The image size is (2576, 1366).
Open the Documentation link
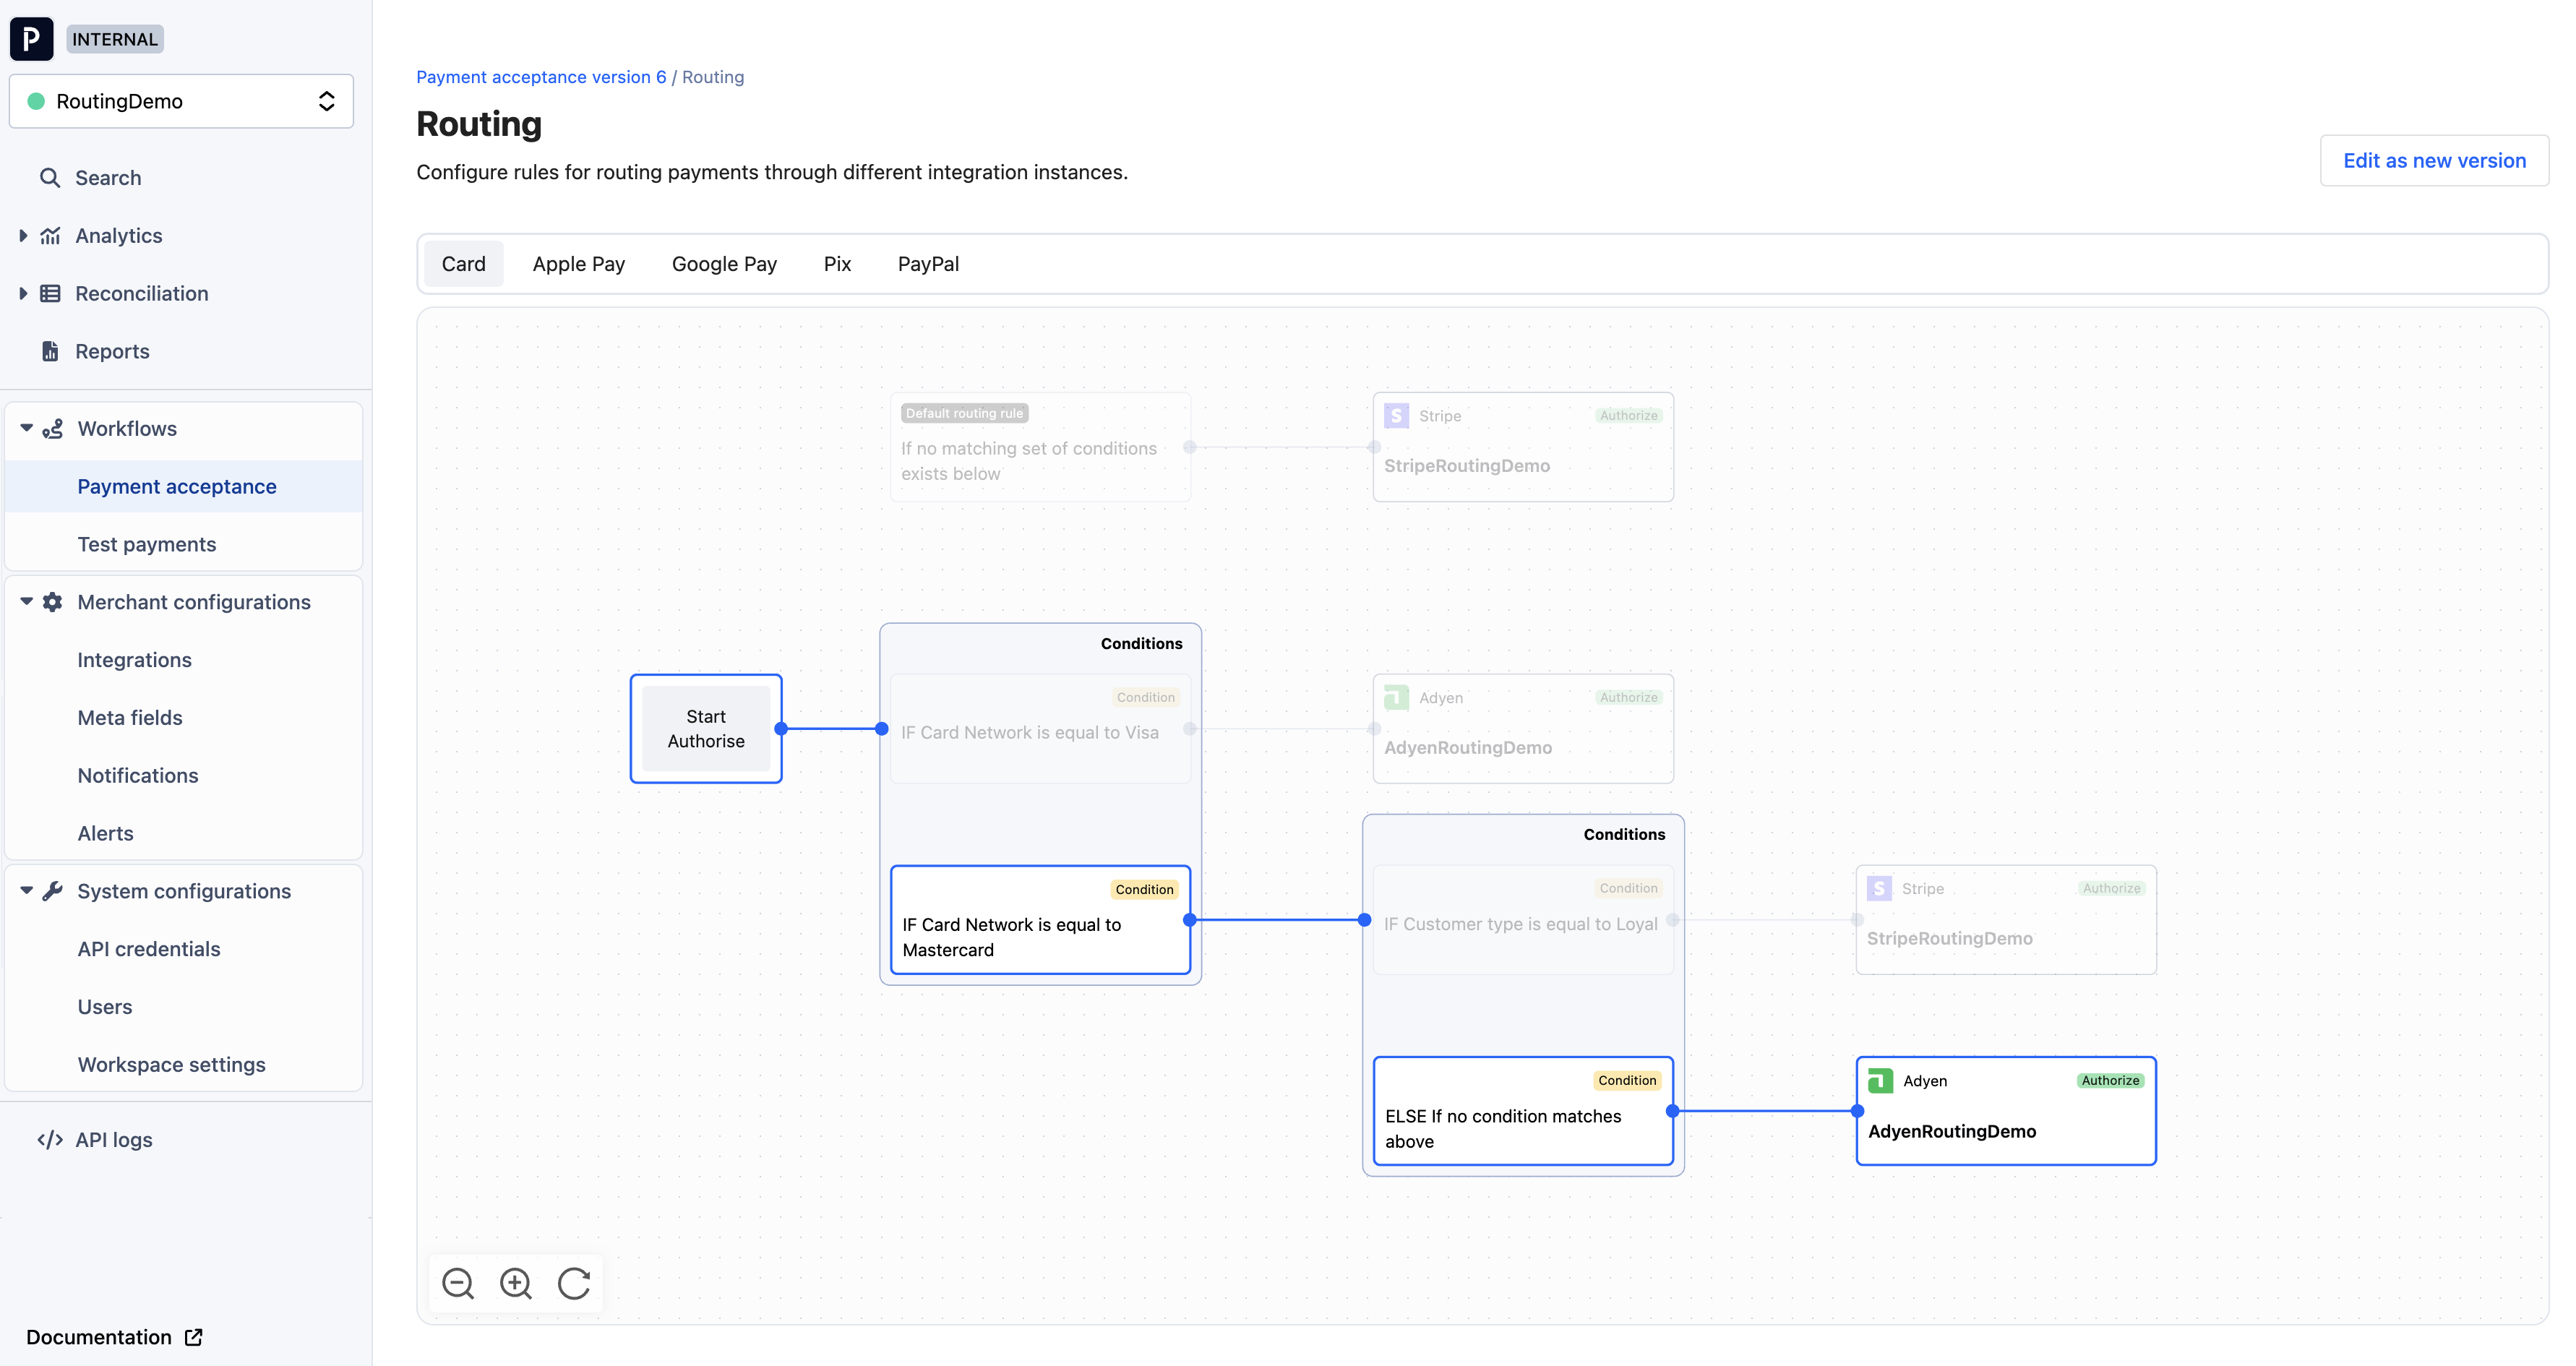[114, 1337]
